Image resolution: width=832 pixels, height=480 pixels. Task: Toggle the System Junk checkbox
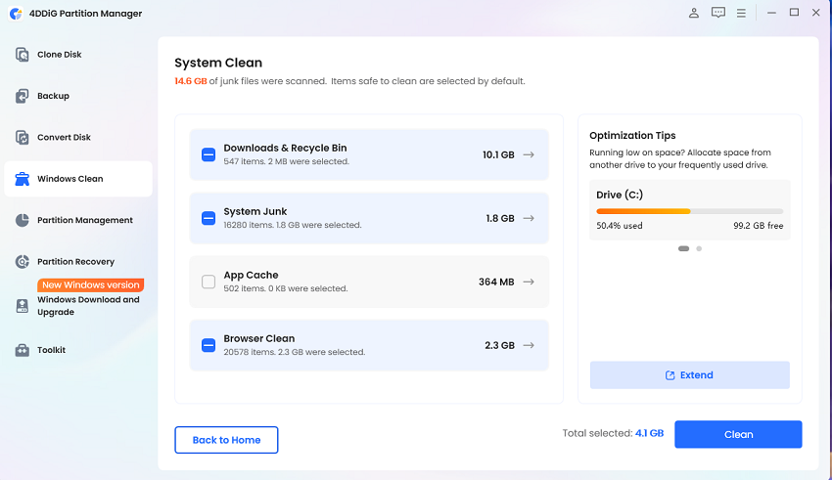click(208, 218)
